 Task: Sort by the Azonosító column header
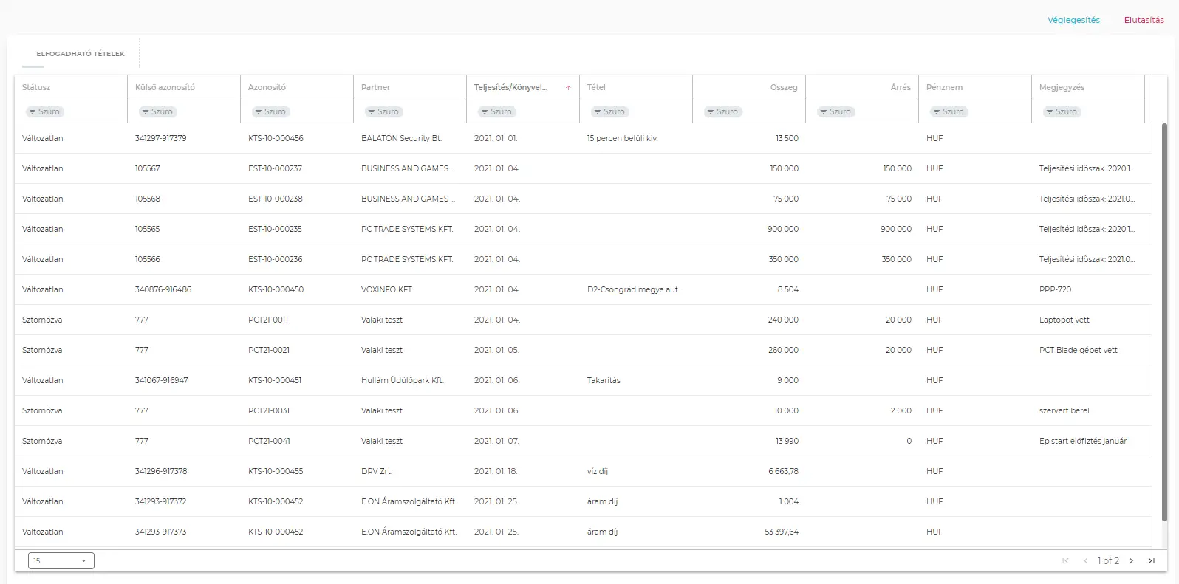click(267, 87)
